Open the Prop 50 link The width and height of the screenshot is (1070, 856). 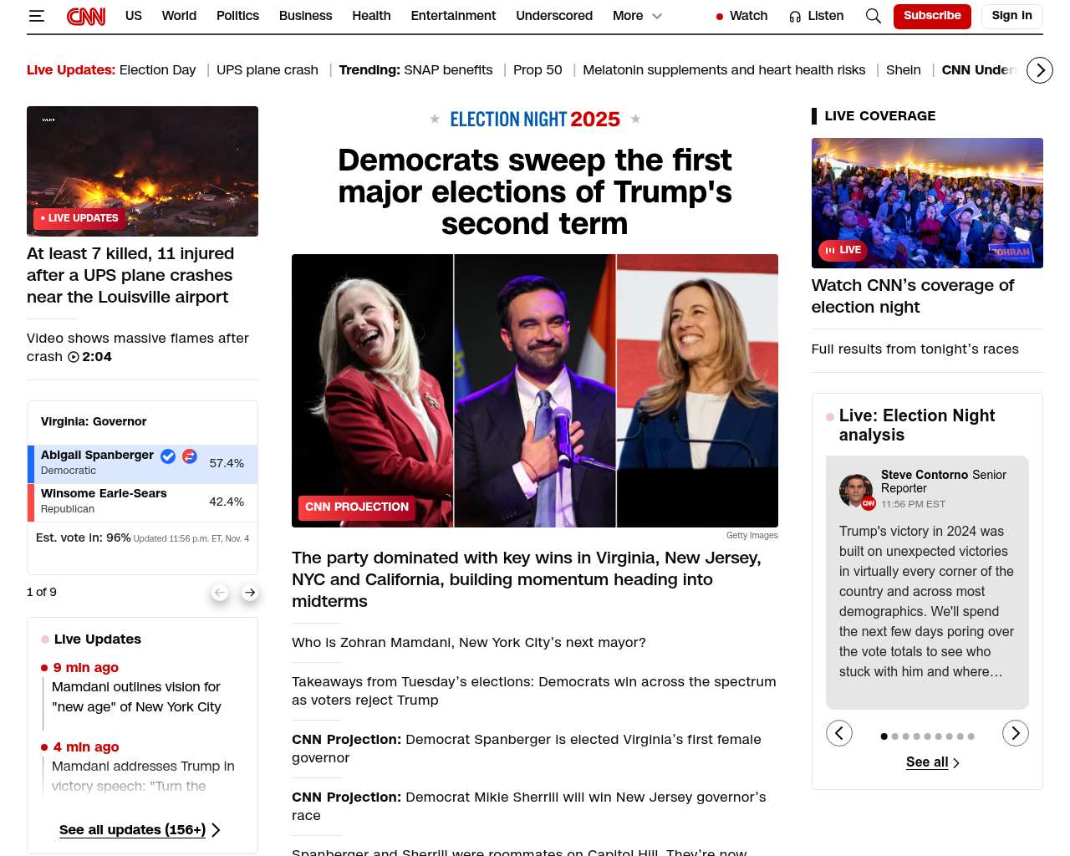pos(538,70)
